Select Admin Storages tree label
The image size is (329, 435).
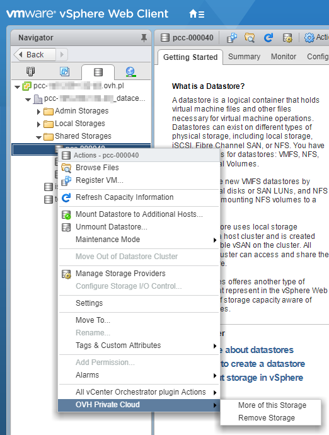click(x=81, y=111)
